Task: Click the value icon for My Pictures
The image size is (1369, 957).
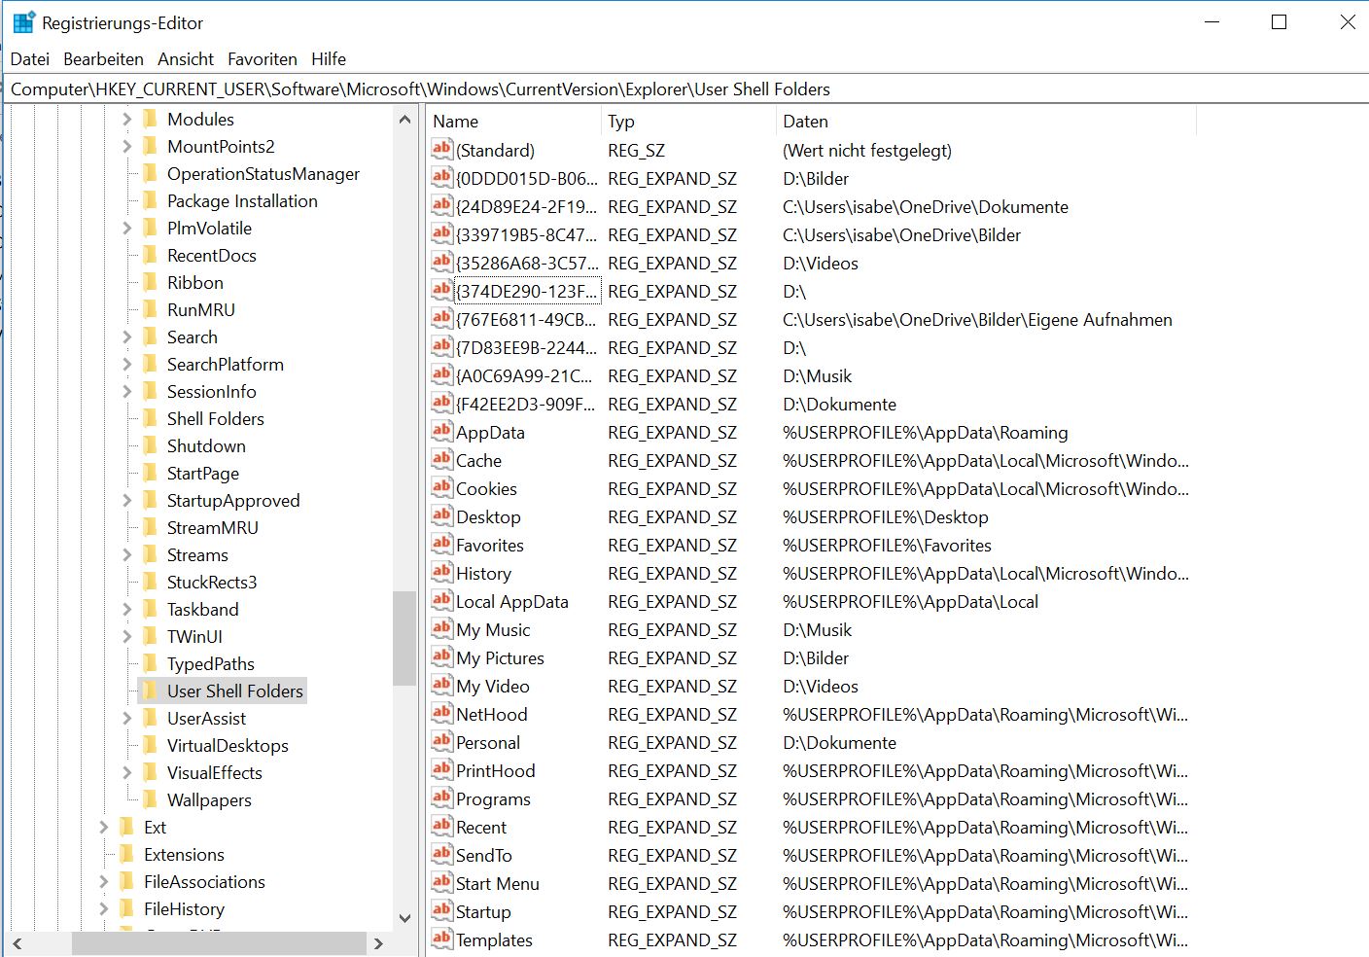Action: (442, 657)
